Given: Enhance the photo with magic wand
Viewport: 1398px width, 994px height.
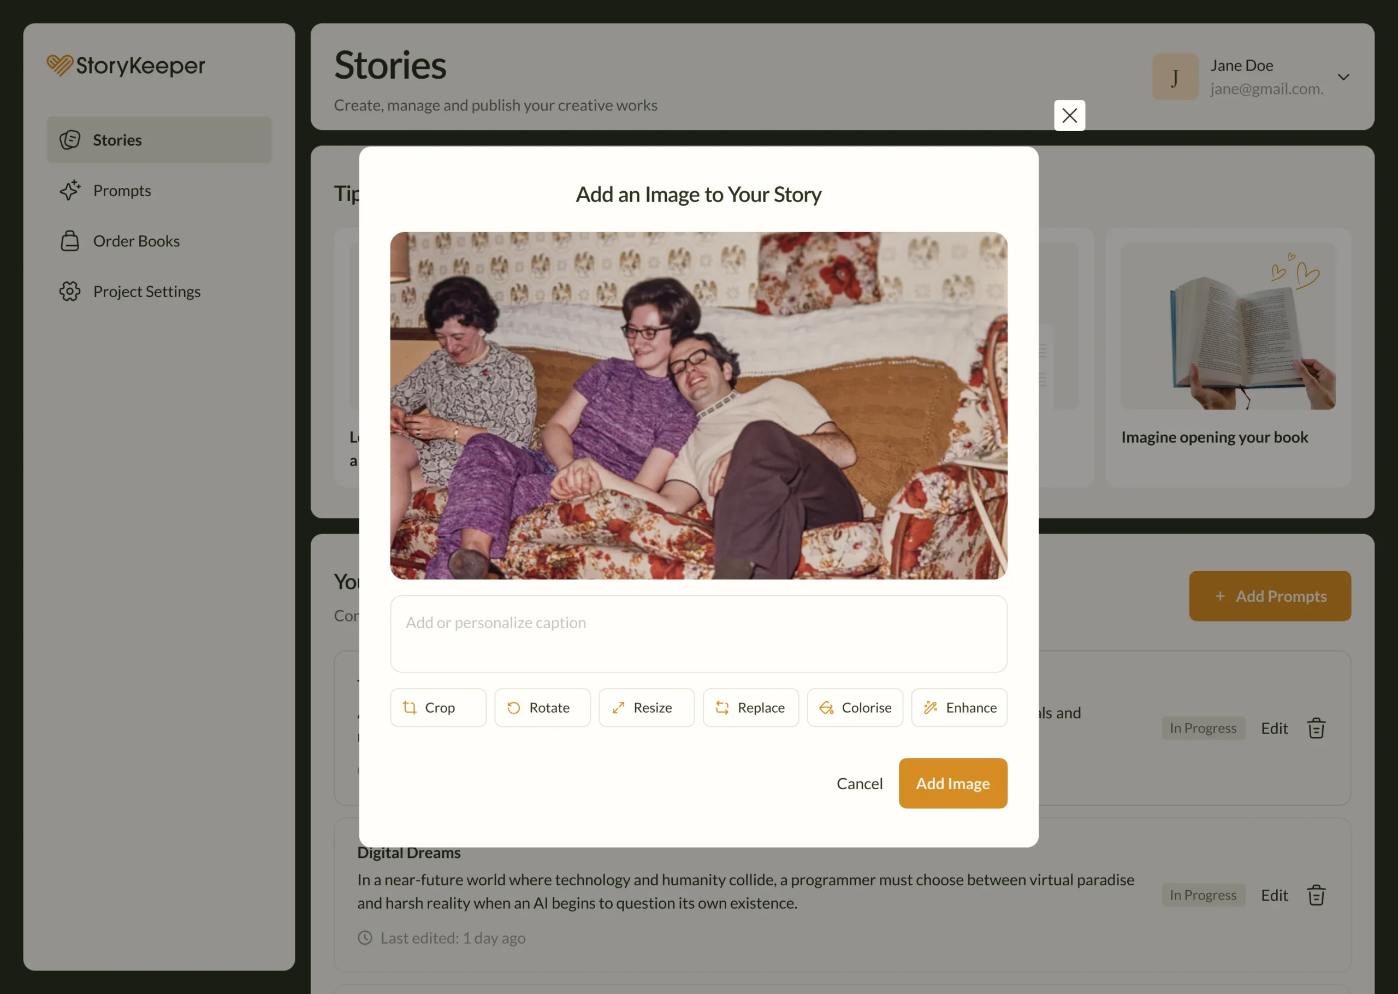Looking at the screenshot, I should 959,708.
